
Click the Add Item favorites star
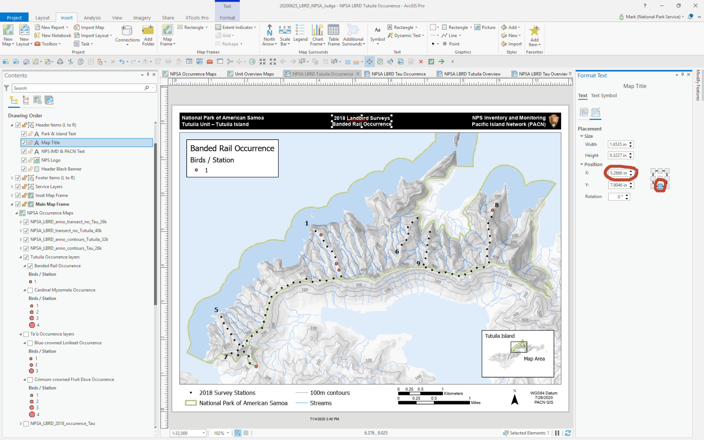pyautogui.click(x=535, y=31)
